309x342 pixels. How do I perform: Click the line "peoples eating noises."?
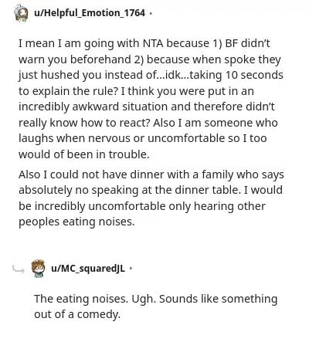click(76, 222)
